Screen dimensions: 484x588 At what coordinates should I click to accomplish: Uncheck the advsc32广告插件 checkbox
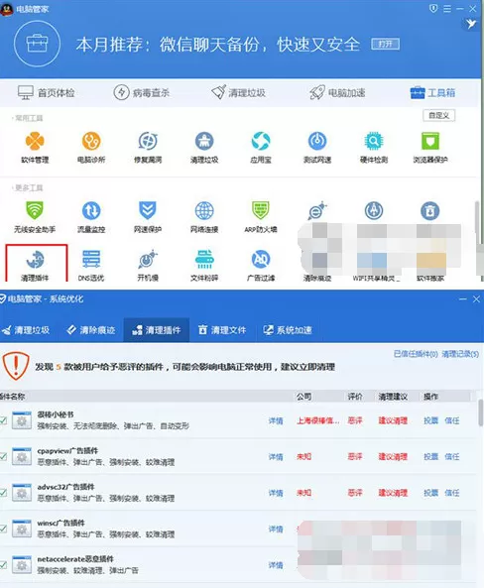pos(3,493)
